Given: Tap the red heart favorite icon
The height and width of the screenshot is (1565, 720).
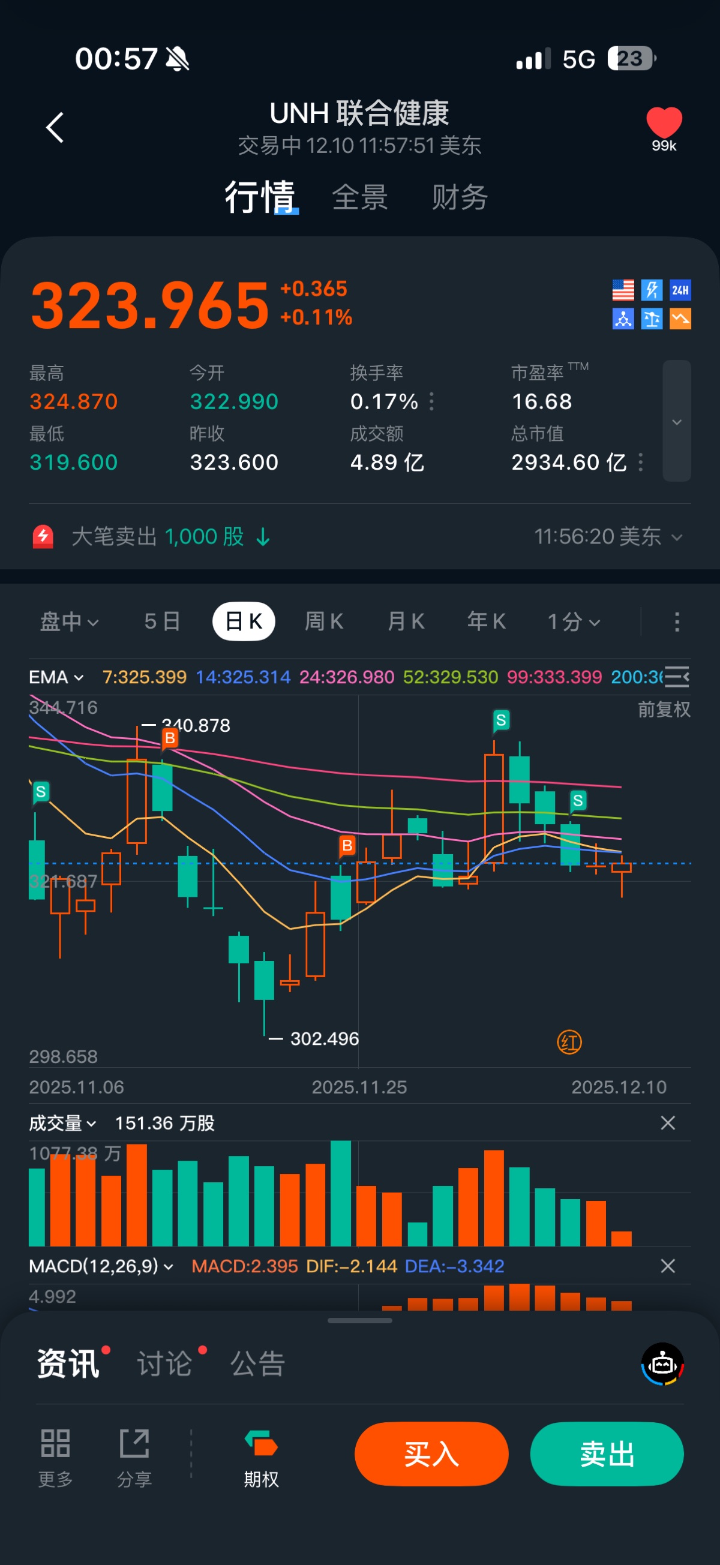Looking at the screenshot, I should pyautogui.click(x=664, y=123).
